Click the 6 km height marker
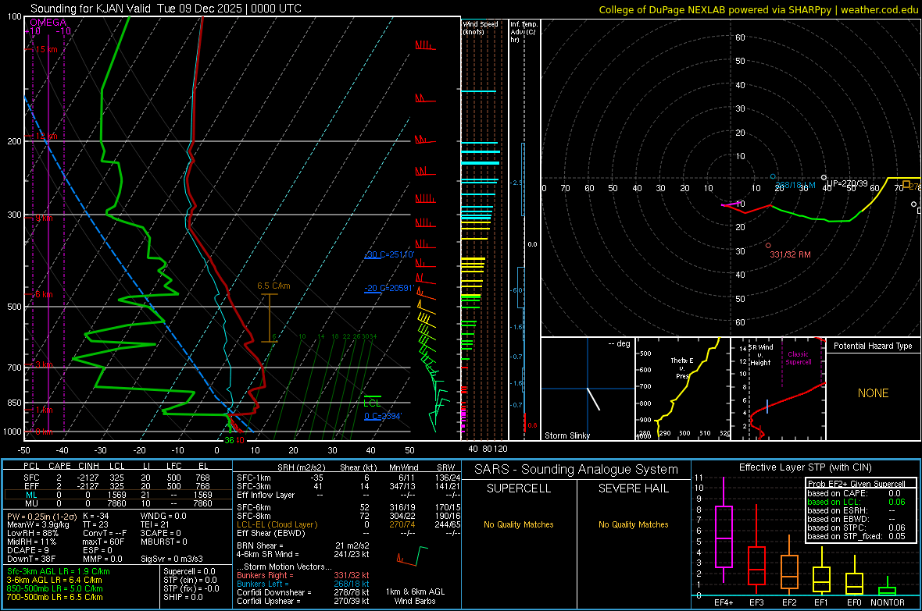This screenshot has height=611, width=922. coord(44,293)
